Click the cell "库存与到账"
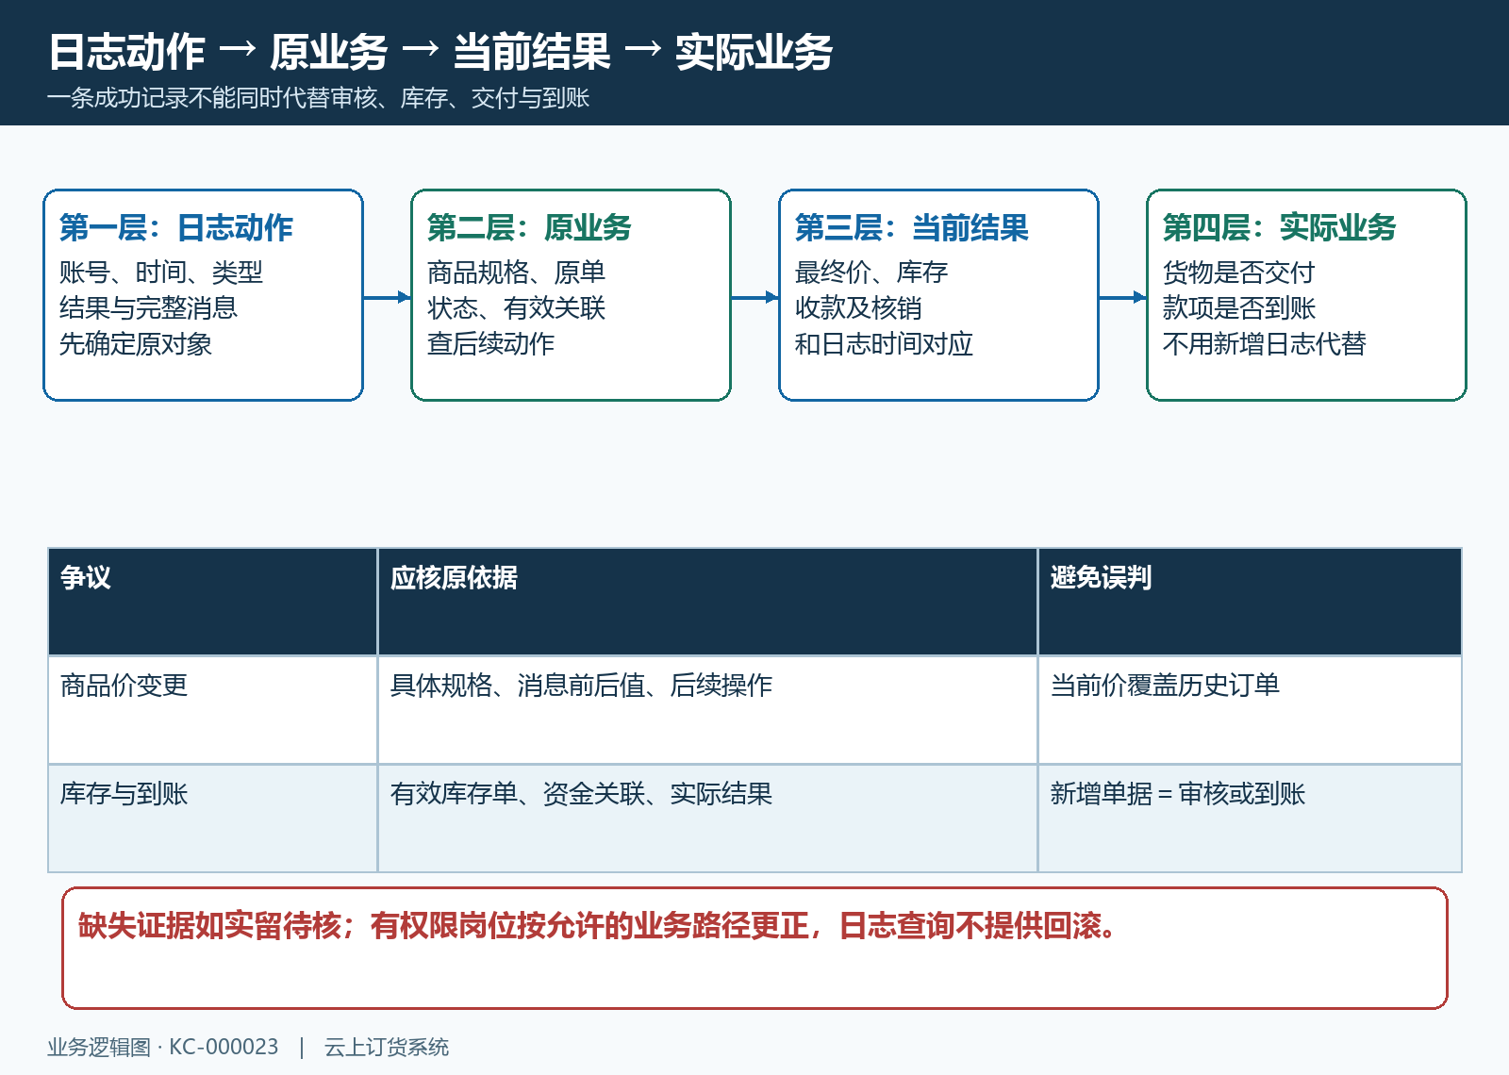The width and height of the screenshot is (1509, 1075). (x=213, y=819)
